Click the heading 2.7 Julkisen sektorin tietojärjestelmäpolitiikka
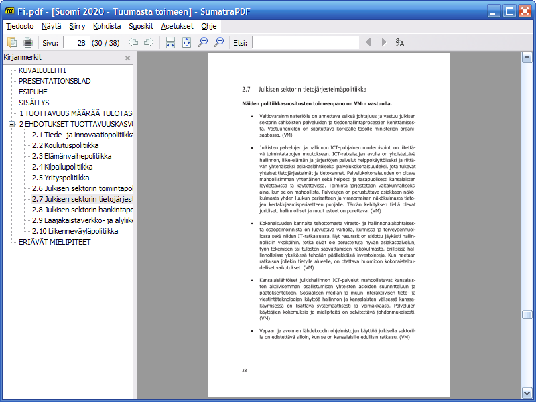Viewport: 536px width, 402px height. [x=304, y=90]
